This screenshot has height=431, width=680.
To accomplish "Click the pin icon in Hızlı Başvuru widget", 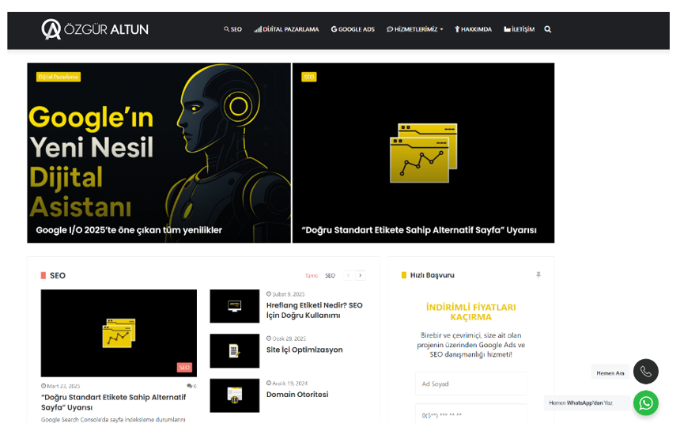I will click(538, 275).
